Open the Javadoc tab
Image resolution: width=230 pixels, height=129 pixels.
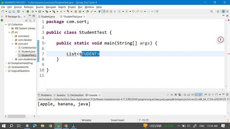pyautogui.click(x=60, y=95)
